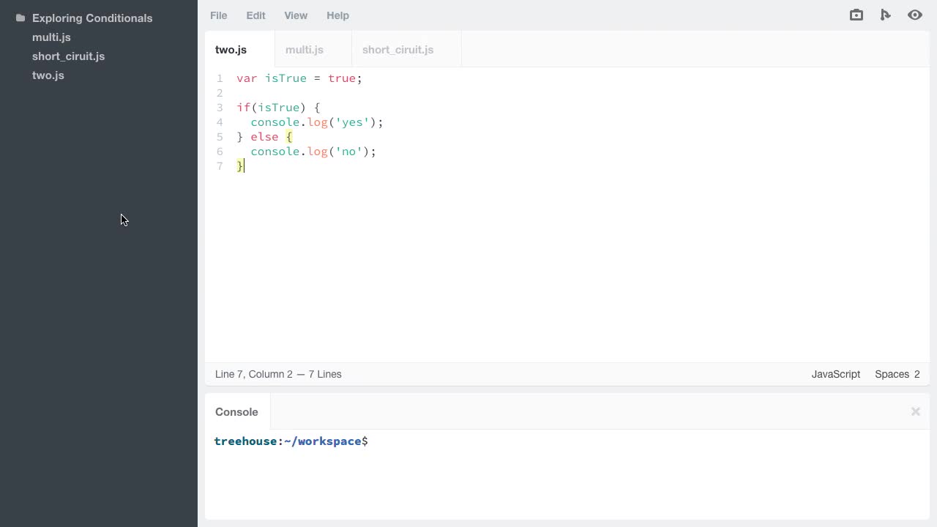Open the File menu
The height and width of the screenshot is (527, 937).
click(x=218, y=15)
